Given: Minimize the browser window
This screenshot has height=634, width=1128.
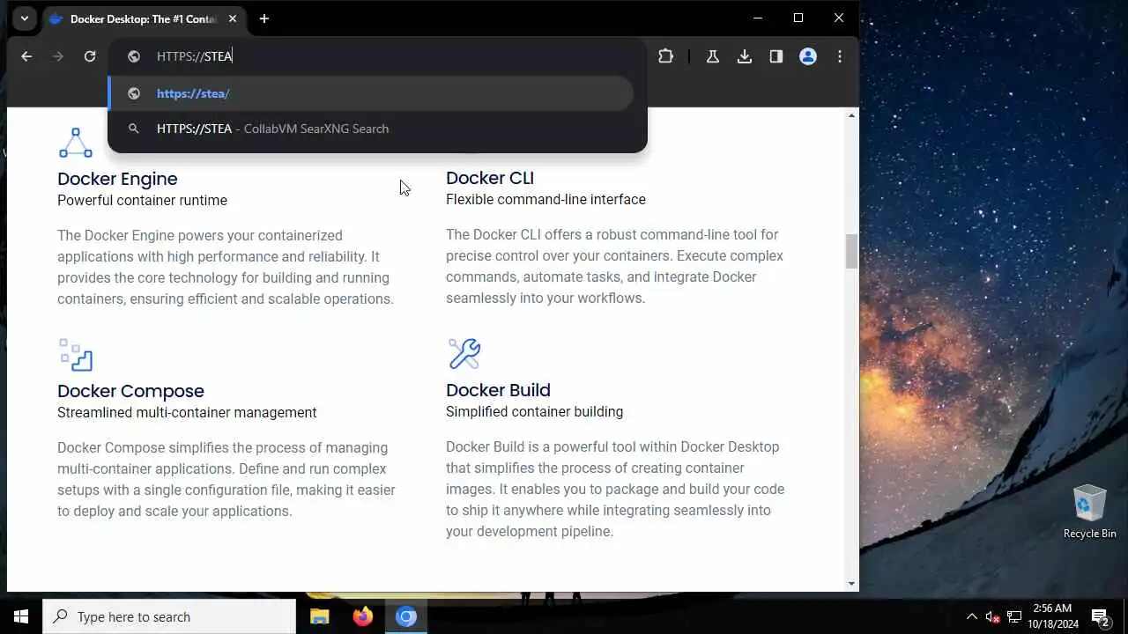Looking at the screenshot, I should [x=758, y=18].
